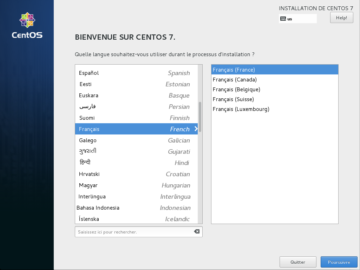This screenshot has width=360, height=270.
Task: Click the keyboard layout icon
Action: tap(283, 19)
